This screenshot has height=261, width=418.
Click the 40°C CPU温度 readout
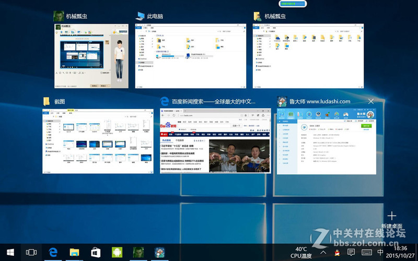tap(301, 253)
